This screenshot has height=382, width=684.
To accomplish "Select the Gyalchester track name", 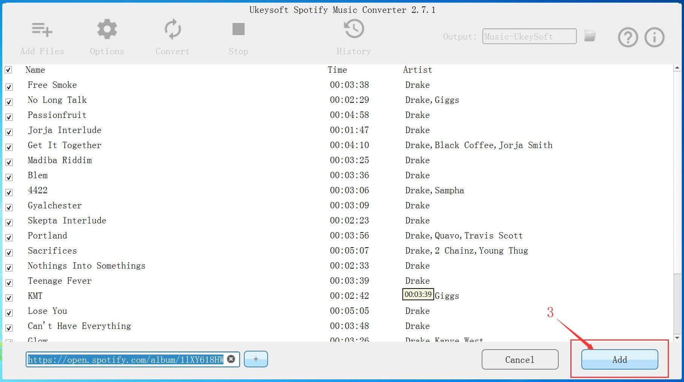I will [55, 205].
